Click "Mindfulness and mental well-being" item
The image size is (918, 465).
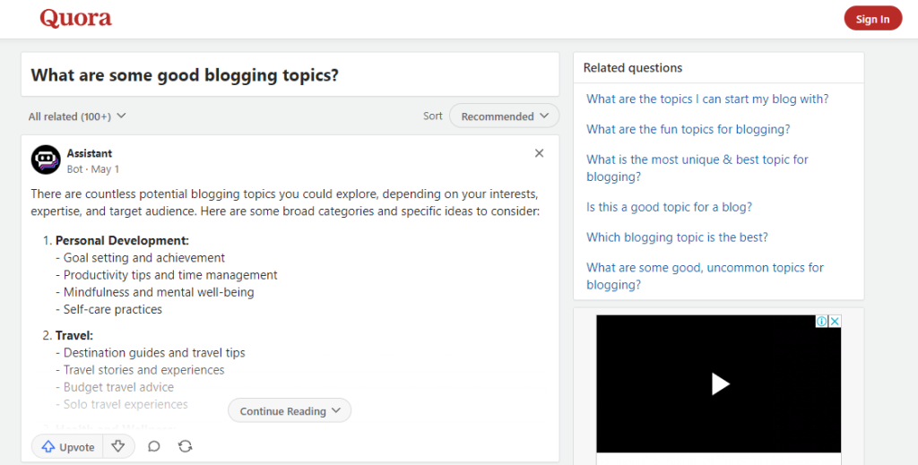[155, 292]
